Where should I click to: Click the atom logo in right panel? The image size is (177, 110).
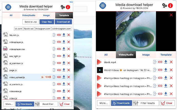coord(103,5)
